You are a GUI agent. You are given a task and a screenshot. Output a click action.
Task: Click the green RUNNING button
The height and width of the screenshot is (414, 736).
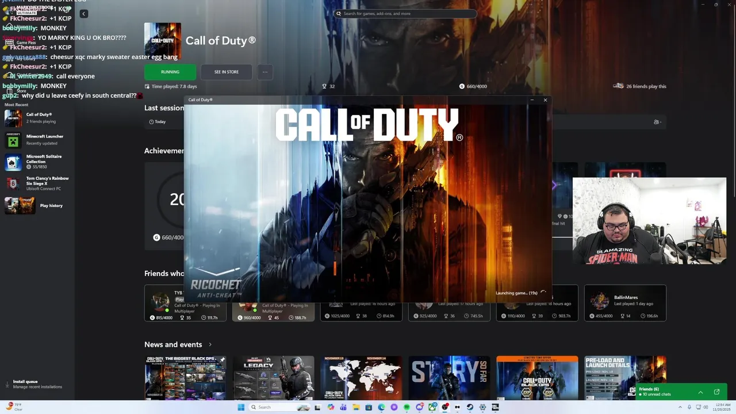click(x=170, y=72)
